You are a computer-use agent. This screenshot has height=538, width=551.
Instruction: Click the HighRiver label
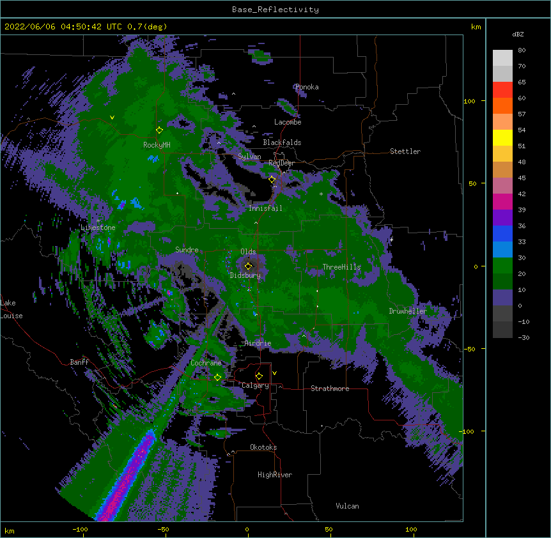pyautogui.click(x=275, y=475)
